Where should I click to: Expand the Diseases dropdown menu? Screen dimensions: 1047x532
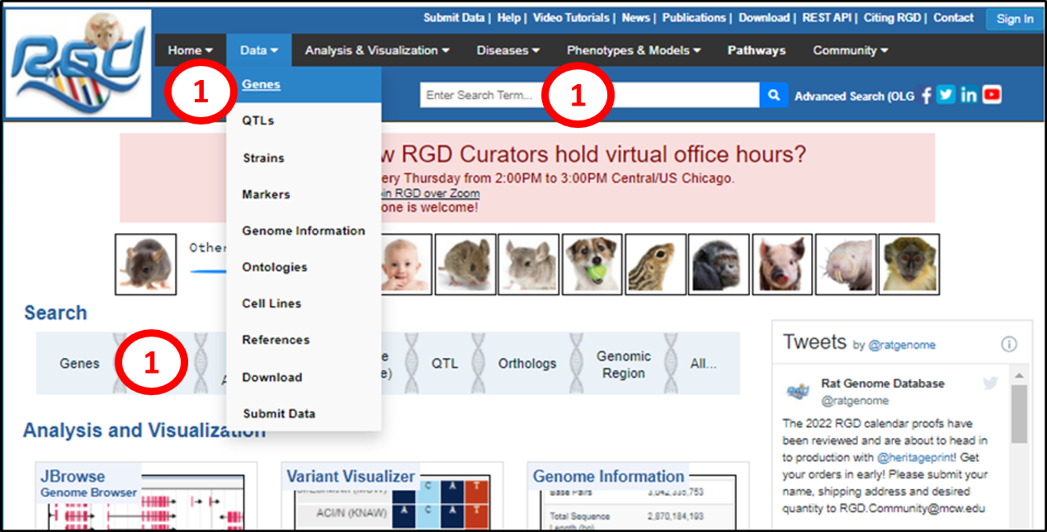[507, 50]
